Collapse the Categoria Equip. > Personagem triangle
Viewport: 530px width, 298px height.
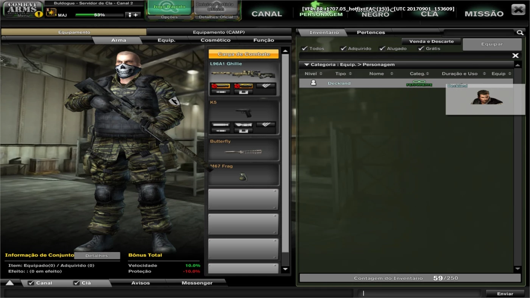point(307,65)
